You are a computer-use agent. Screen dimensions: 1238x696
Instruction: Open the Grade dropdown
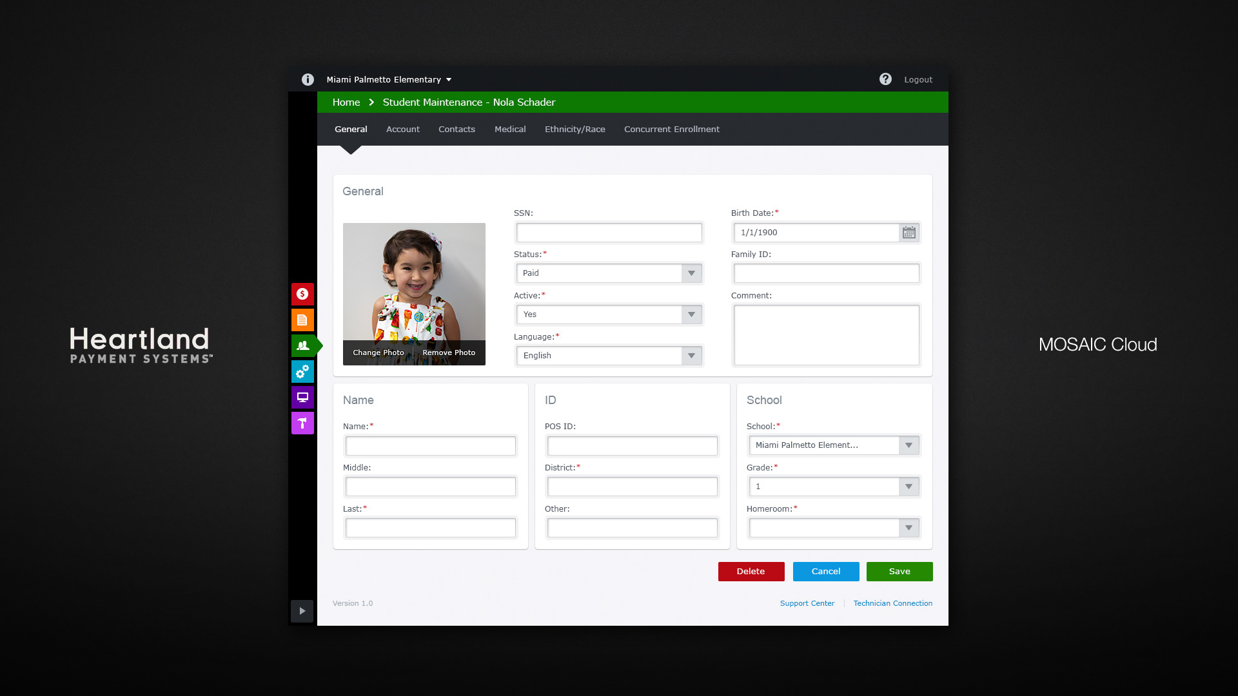(834, 487)
